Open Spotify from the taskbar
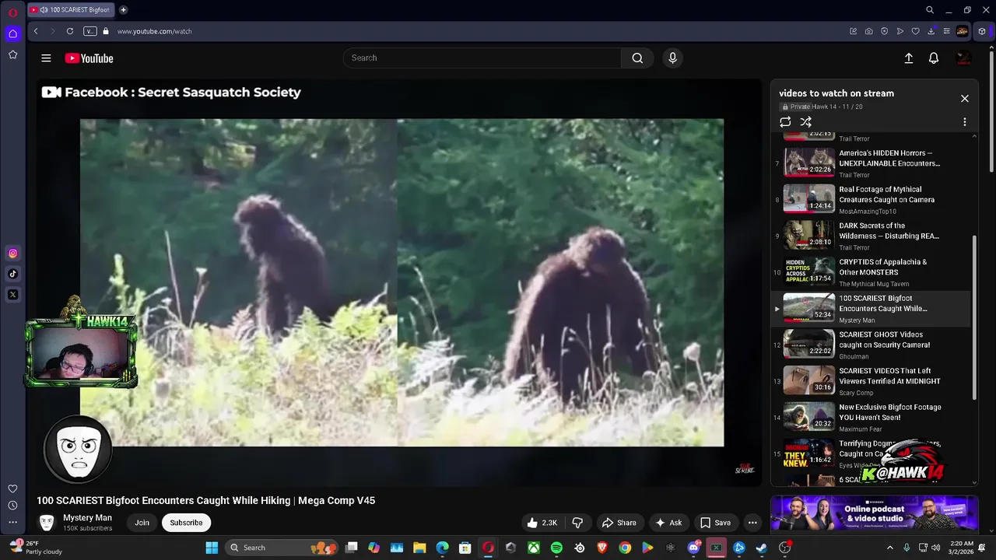This screenshot has height=560, width=996. [556, 548]
